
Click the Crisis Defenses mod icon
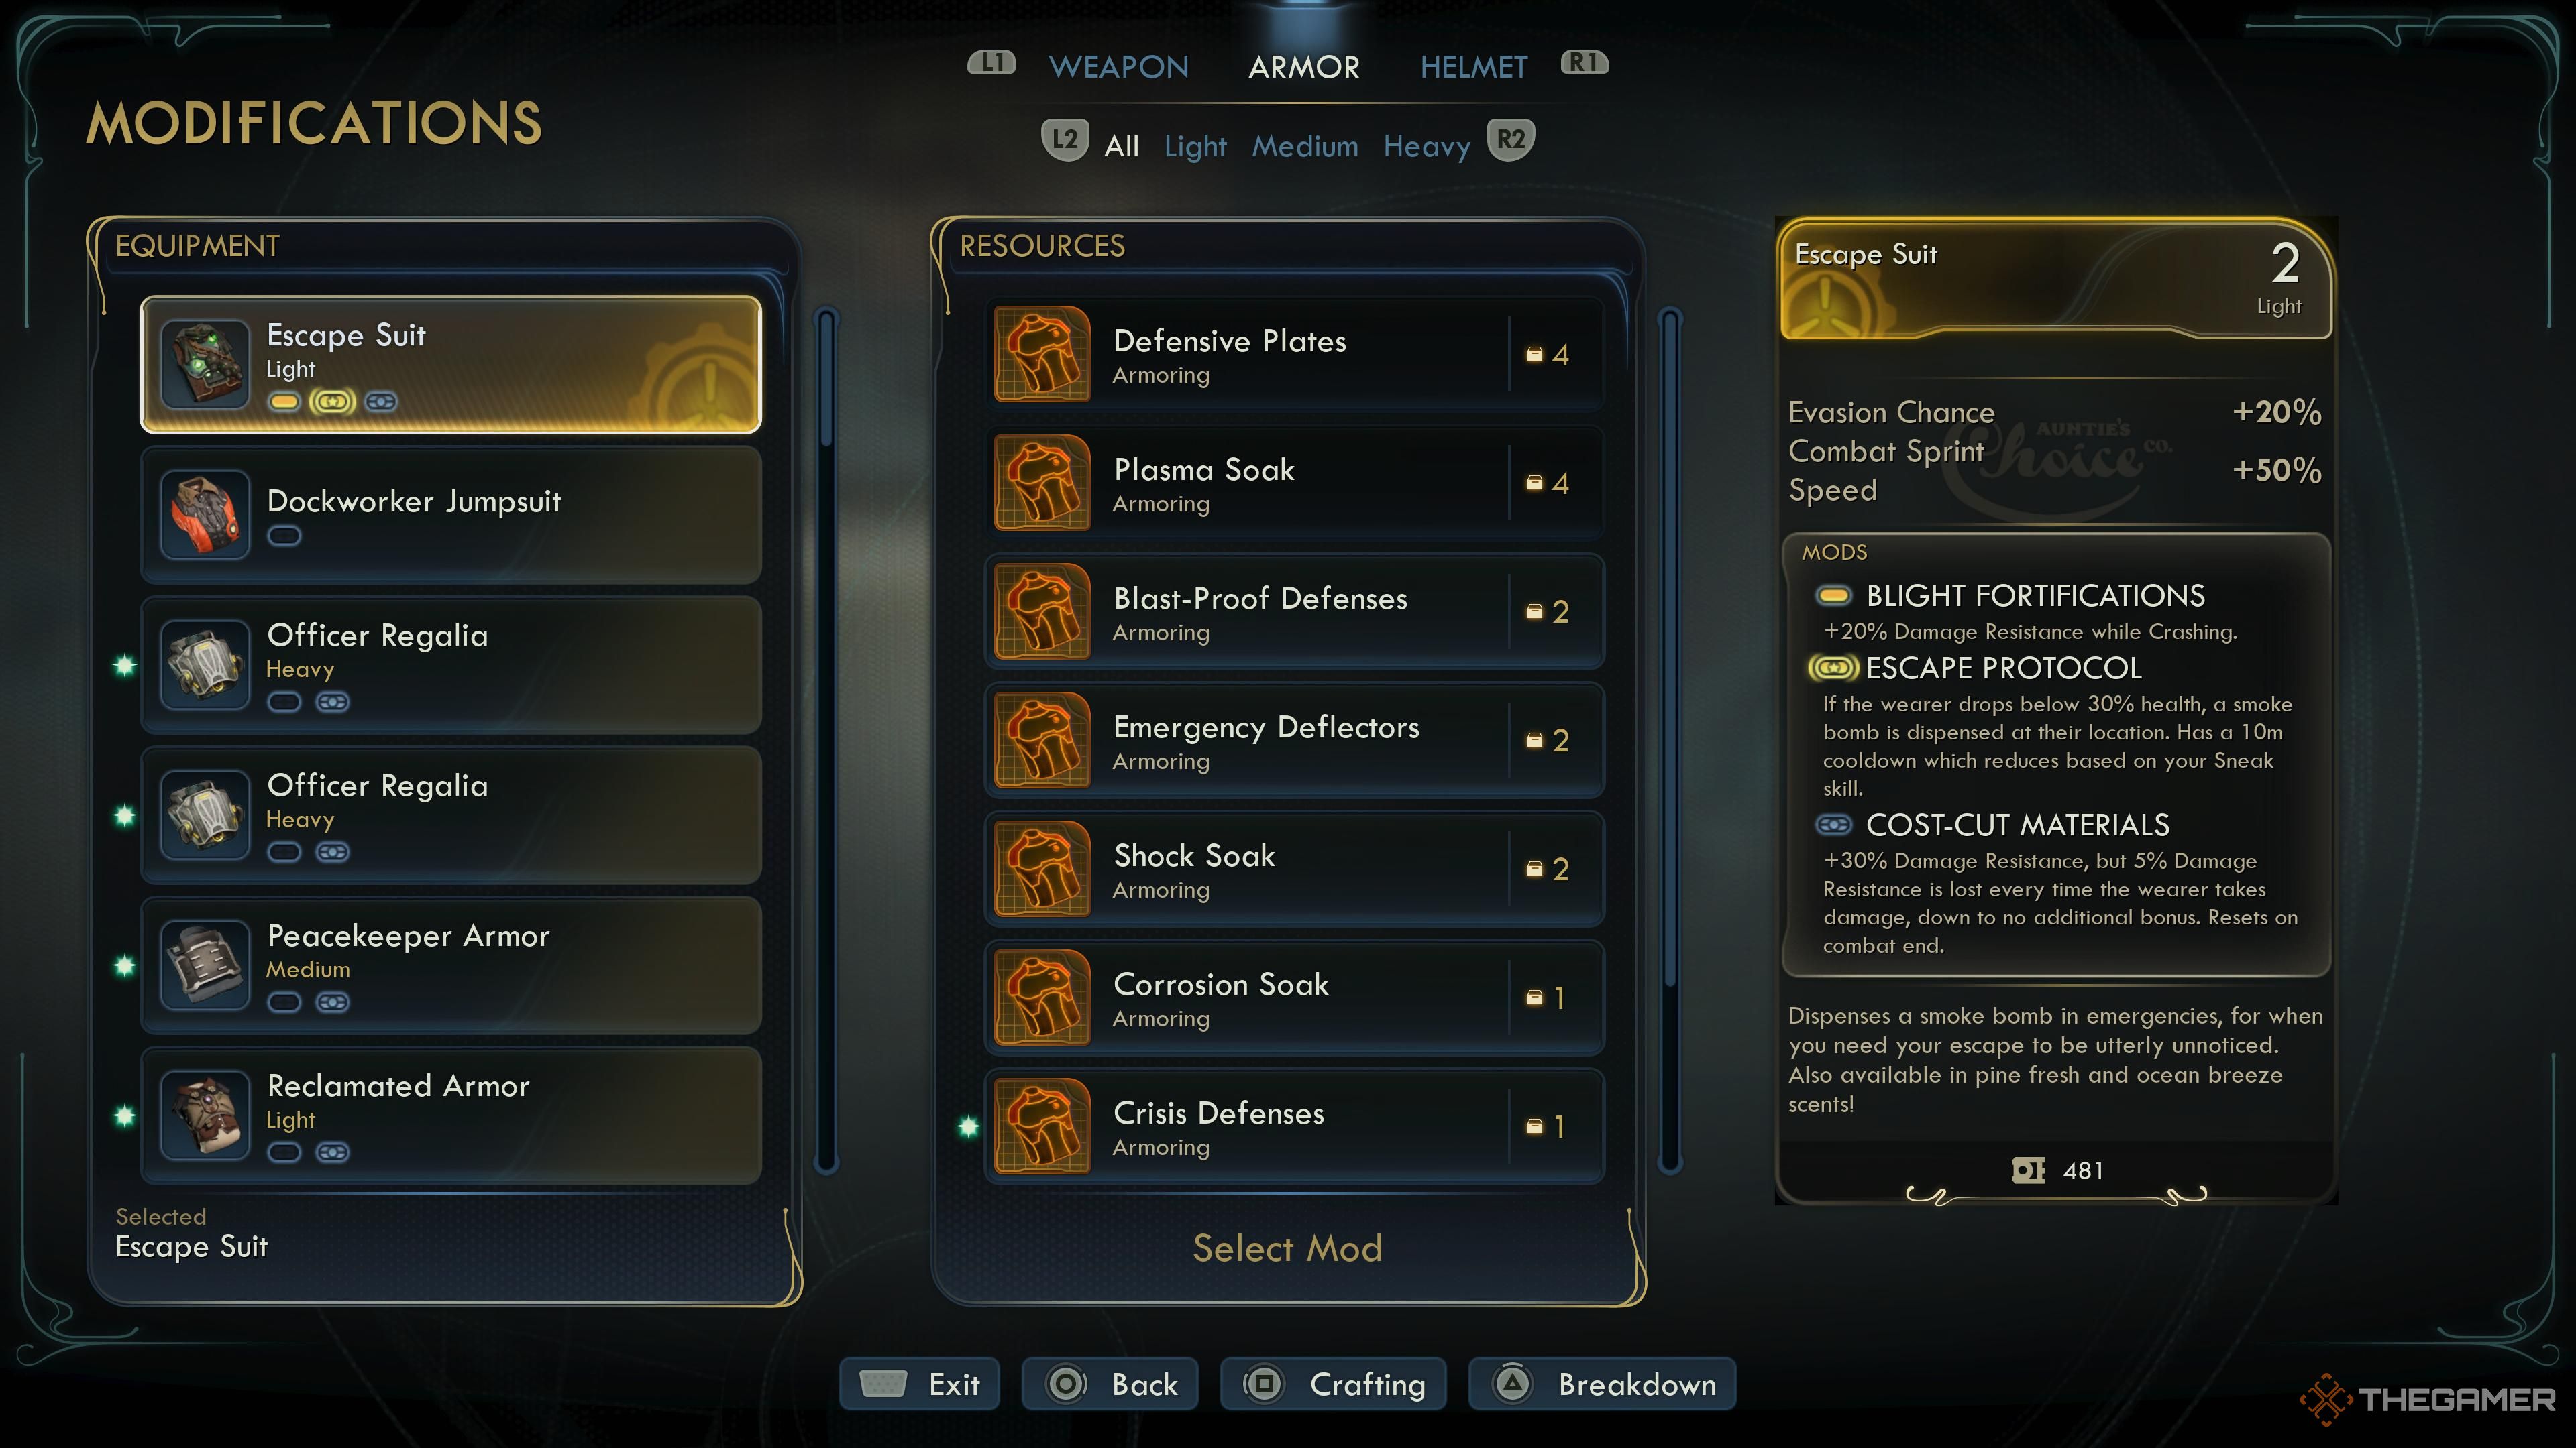pyautogui.click(x=1042, y=1126)
